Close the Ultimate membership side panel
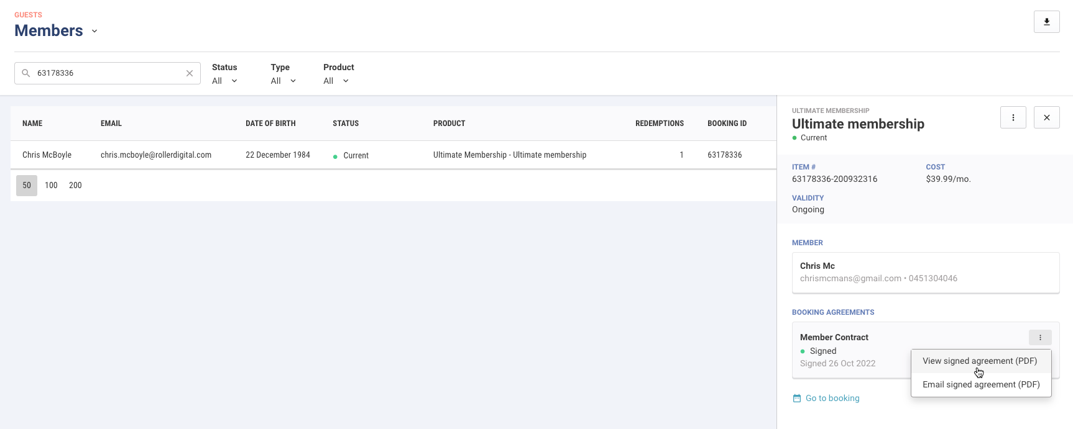 pyautogui.click(x=1046, y=117)
